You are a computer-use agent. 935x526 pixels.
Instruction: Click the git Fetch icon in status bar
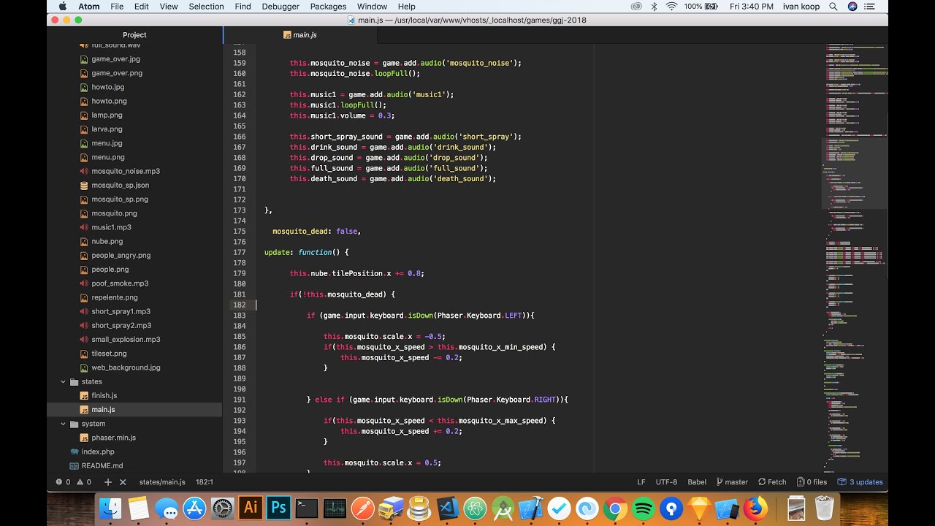point(772,482)
